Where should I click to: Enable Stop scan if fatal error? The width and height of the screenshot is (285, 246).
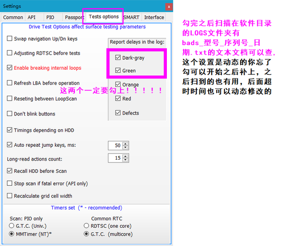(9, 183)
